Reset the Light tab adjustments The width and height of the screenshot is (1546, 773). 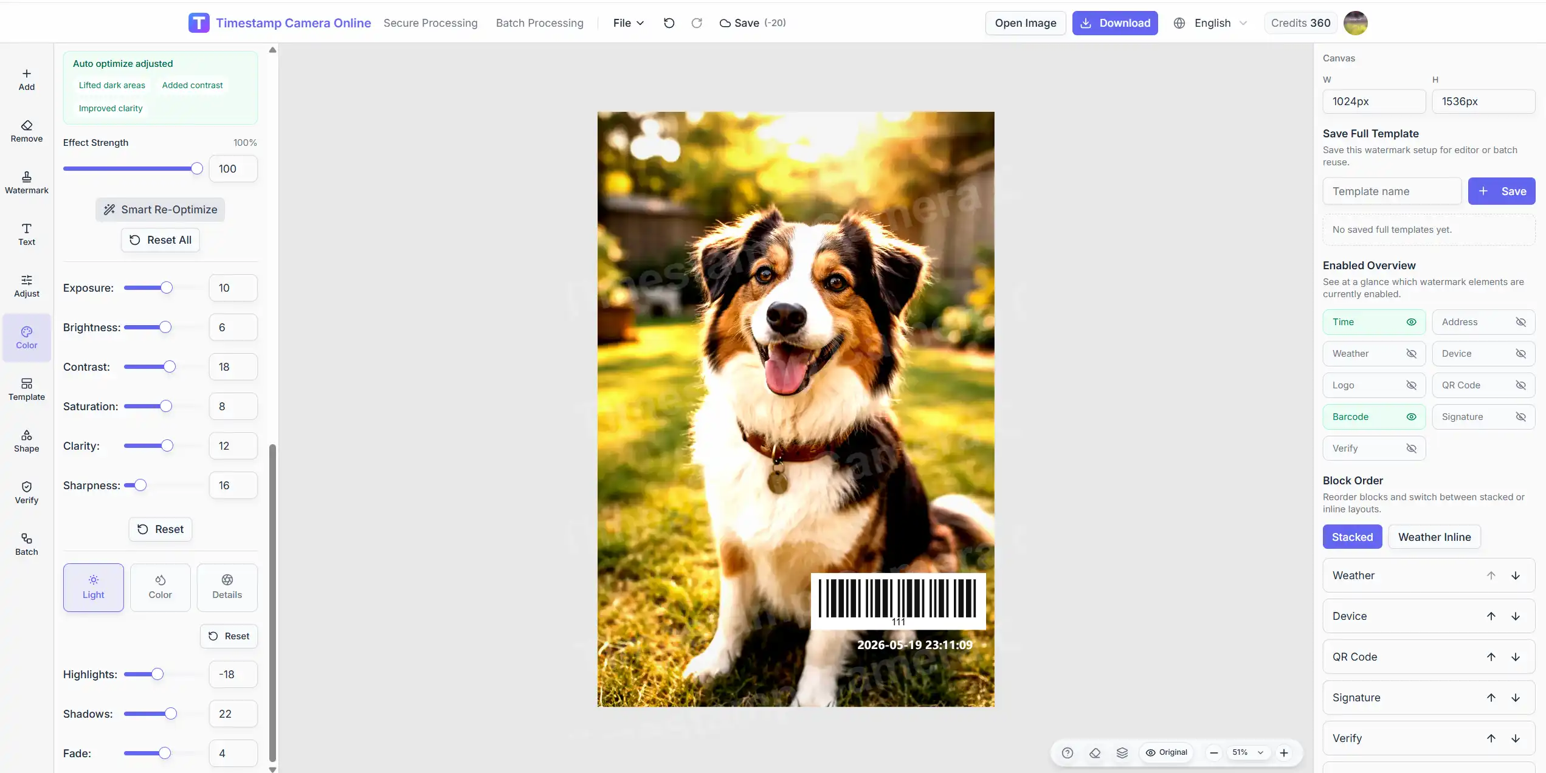229,636
